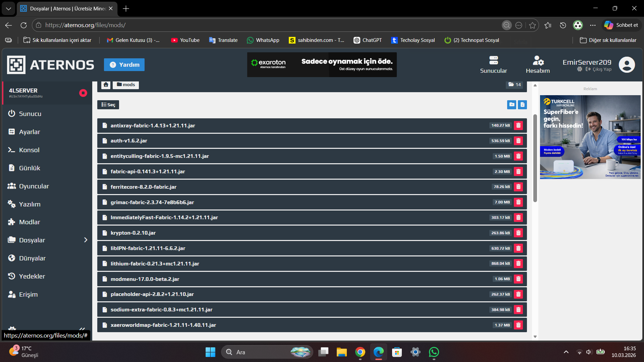644x362 pixels.
Task: Delete grimac-fabric jar using trash icon
Action: [518, 202]
